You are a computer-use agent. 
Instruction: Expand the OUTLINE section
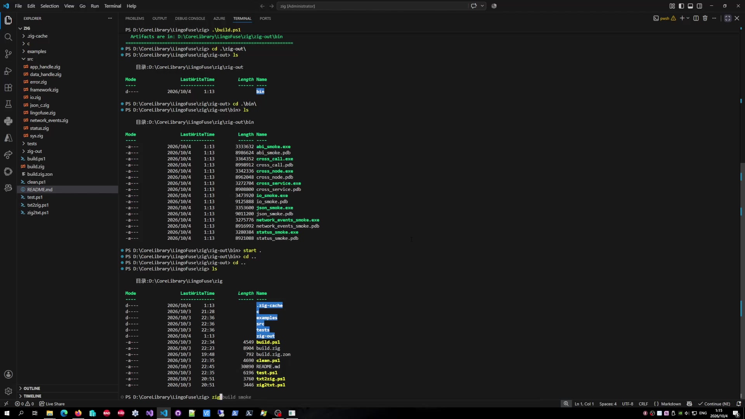(x=32, y=388)
